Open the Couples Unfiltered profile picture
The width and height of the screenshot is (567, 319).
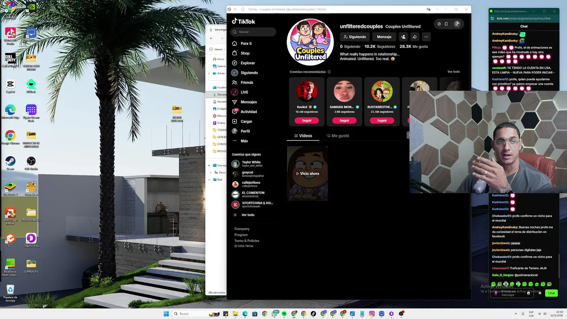tap(310, 42)
